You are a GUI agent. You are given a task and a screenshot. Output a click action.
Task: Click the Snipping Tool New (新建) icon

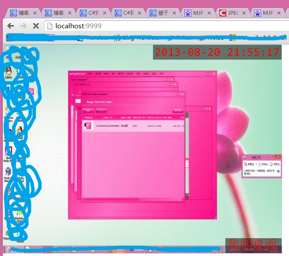click(246, 164)
